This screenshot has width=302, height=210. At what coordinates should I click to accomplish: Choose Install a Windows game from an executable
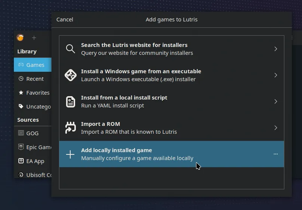172,75
